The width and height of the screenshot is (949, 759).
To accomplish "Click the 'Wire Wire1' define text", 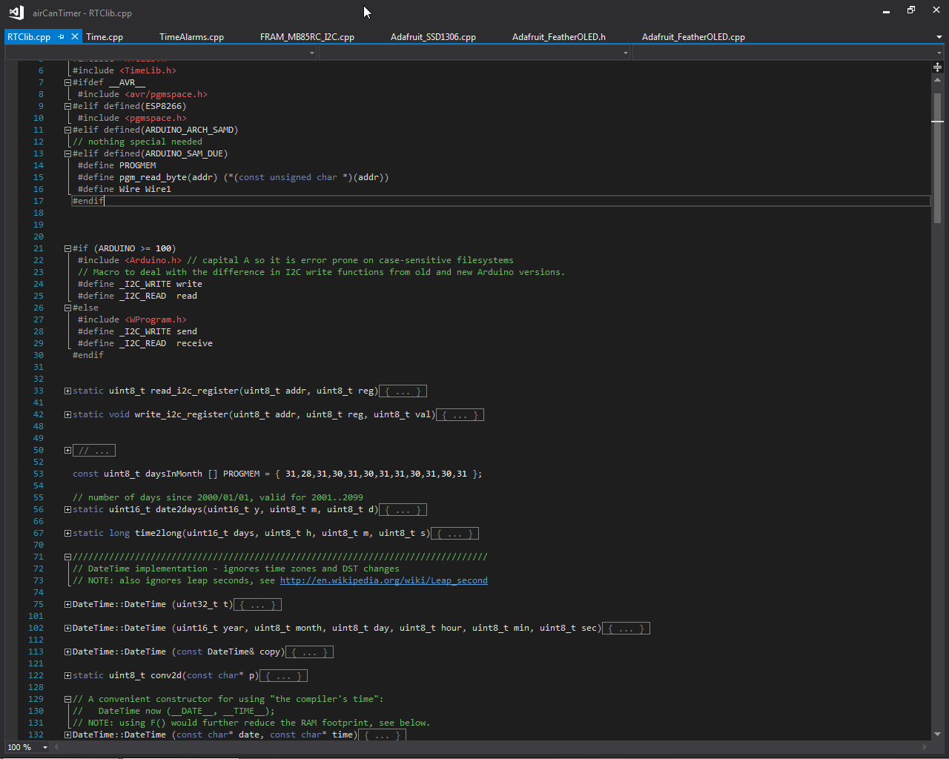I will click(145, 189).
